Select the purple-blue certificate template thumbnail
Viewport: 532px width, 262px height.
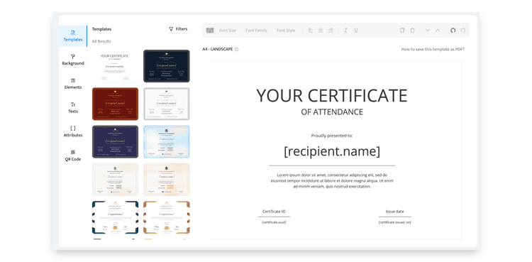(115, 142)
